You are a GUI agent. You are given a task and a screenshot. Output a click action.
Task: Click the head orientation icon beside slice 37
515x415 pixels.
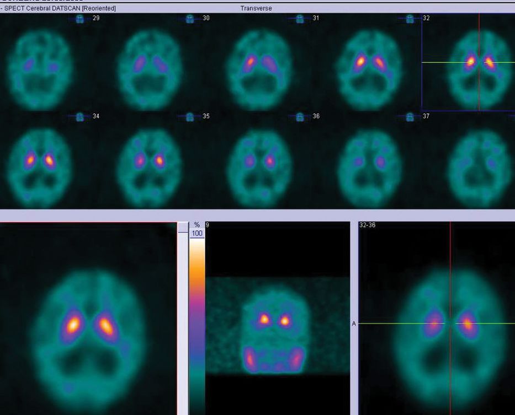click(410, 117)
